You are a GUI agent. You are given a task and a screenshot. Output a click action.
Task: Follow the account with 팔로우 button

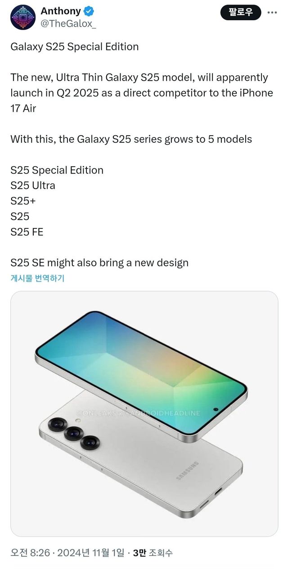tap(240, 12)
